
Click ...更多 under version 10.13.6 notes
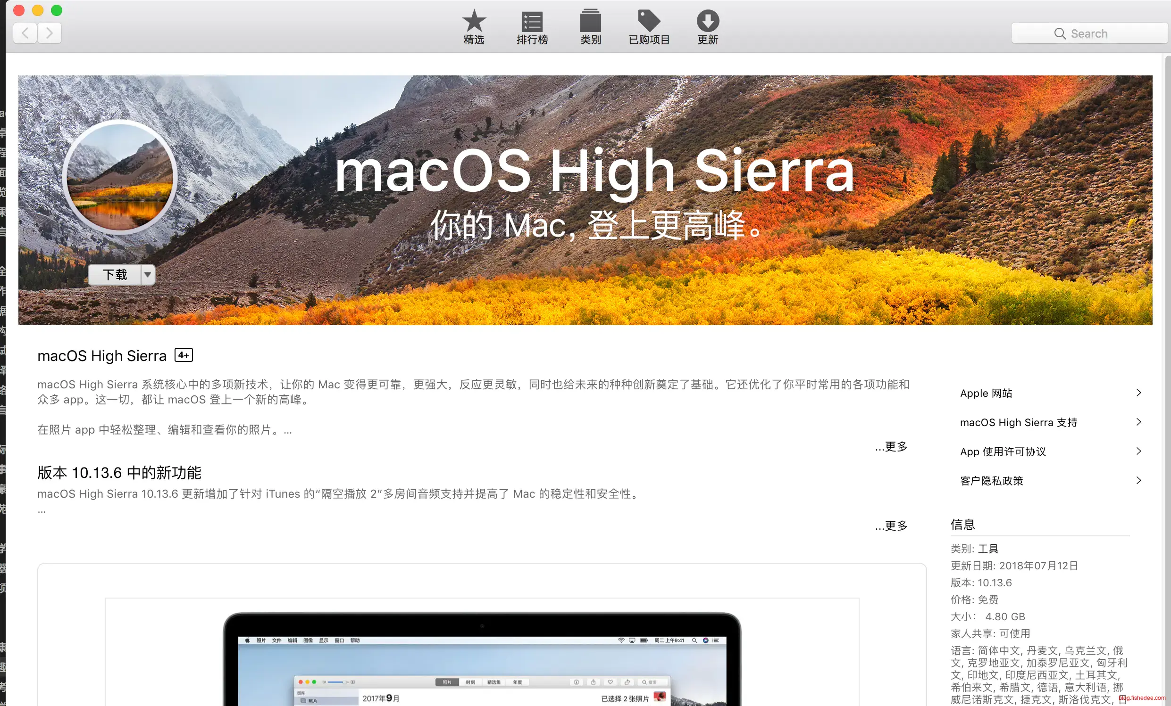(x=891, y=525)
